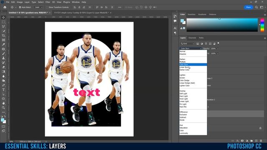The height and width of the screenshot is (150, 267).
Task: Open the Window menu
Action: coord(76,2)
